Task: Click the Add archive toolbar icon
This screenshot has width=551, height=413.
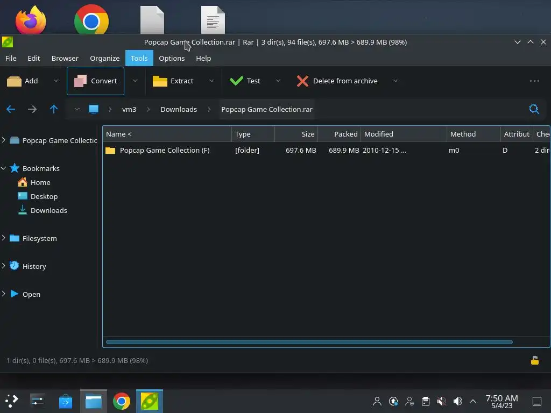Action: [14, 81]
